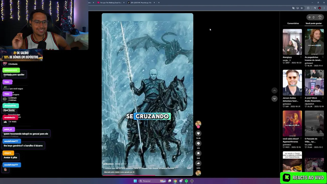Open 'você sabia disso?' video thumbnail
Viewport: 327px width, 184px height.
click(x=292, y=123)
